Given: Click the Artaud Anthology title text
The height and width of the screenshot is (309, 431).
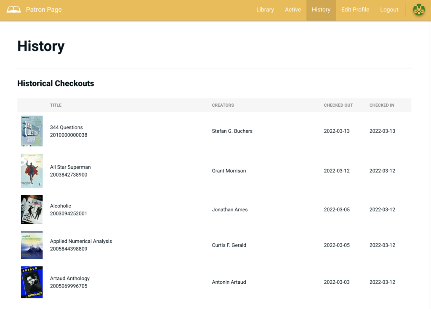Looking at the screenshot, I should [70, 278].
